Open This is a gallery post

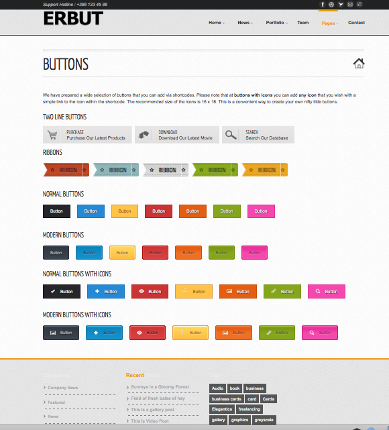tap(153, 409)
